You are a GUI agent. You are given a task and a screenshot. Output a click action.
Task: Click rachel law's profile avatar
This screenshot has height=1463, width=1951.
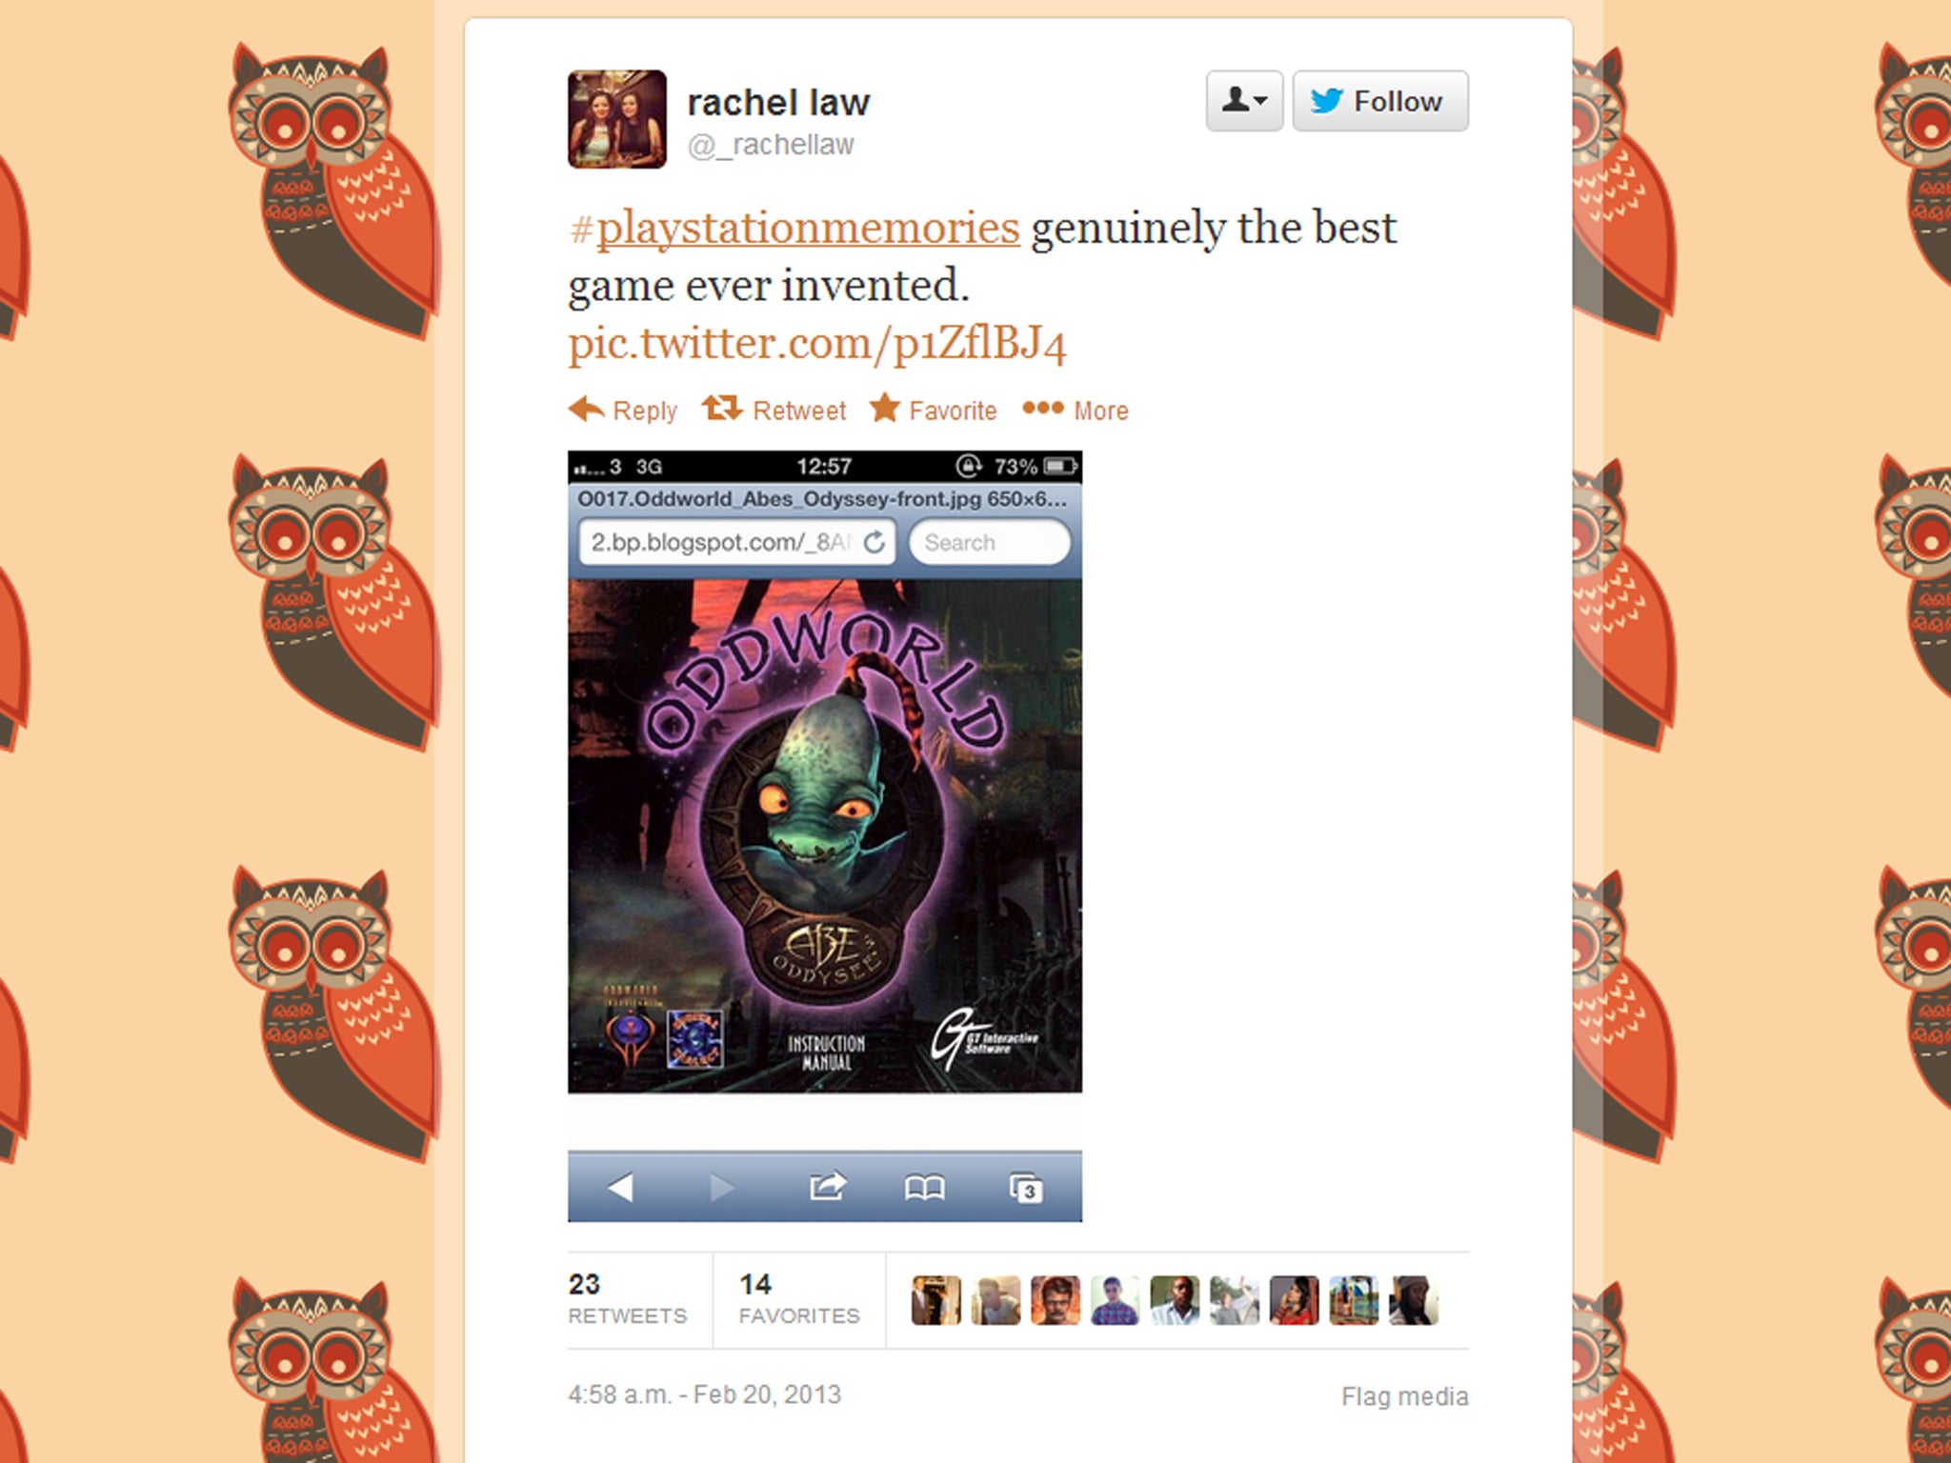(617, 119)
